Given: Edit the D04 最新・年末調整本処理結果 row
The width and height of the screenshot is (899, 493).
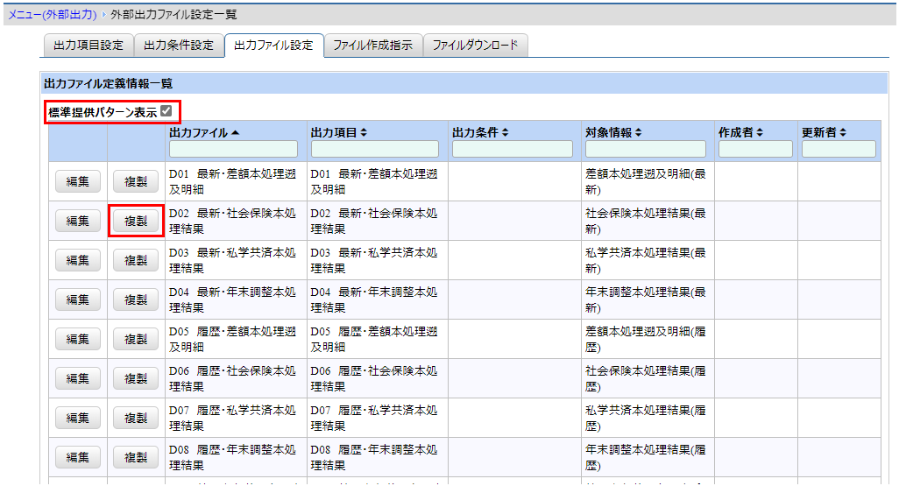Looking at the screenshot, I should (x=78, y=299).
